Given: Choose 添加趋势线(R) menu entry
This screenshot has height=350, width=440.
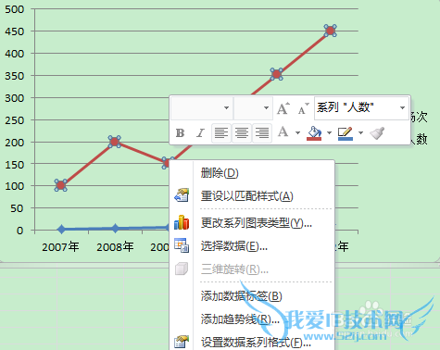Looking at the screenshot, I should [252, 319].
